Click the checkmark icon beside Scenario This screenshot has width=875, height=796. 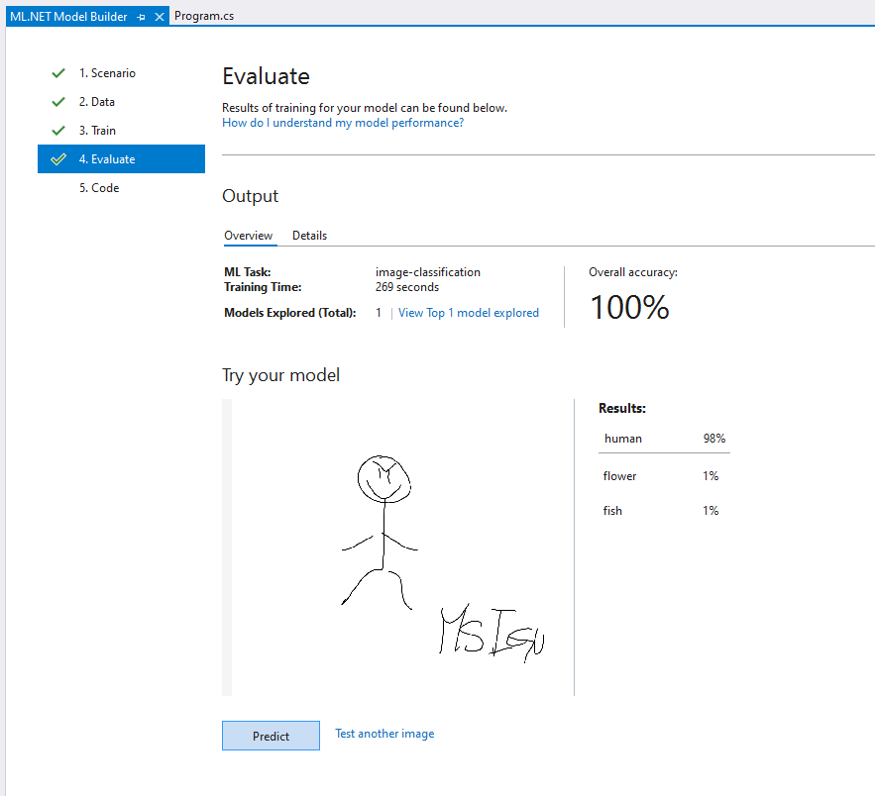pos(58,73)
